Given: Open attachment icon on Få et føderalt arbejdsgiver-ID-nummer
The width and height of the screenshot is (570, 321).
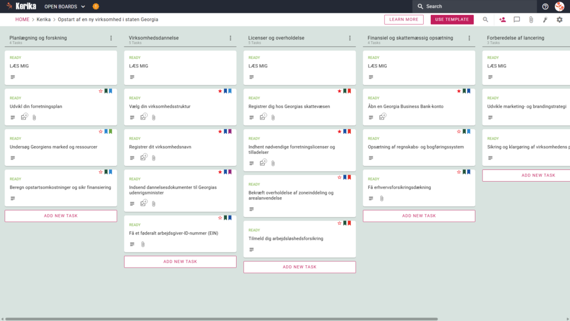Looking at the screenshot, I should pyautogui.click(x=143, y=244).
